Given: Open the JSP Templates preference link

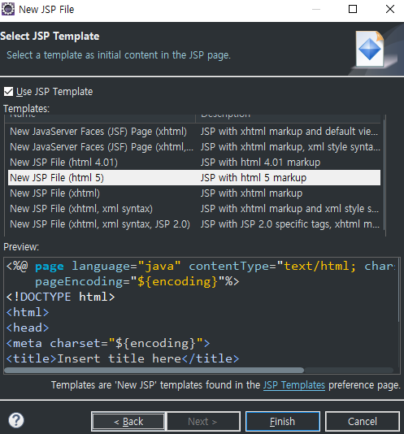Looking at the screenshot, I should [x=293, y=385].
